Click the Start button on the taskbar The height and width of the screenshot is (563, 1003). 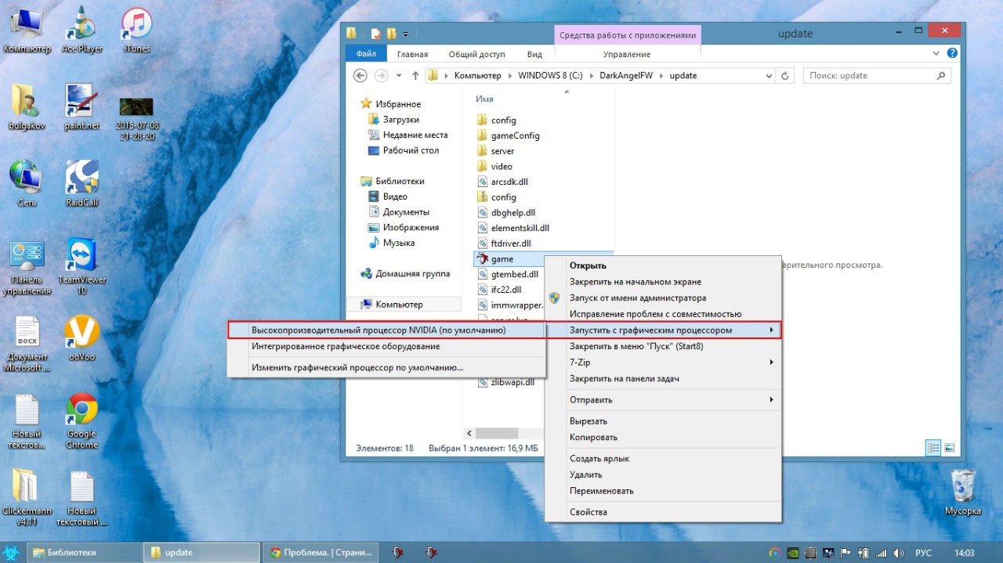click(x=13, y=552)
